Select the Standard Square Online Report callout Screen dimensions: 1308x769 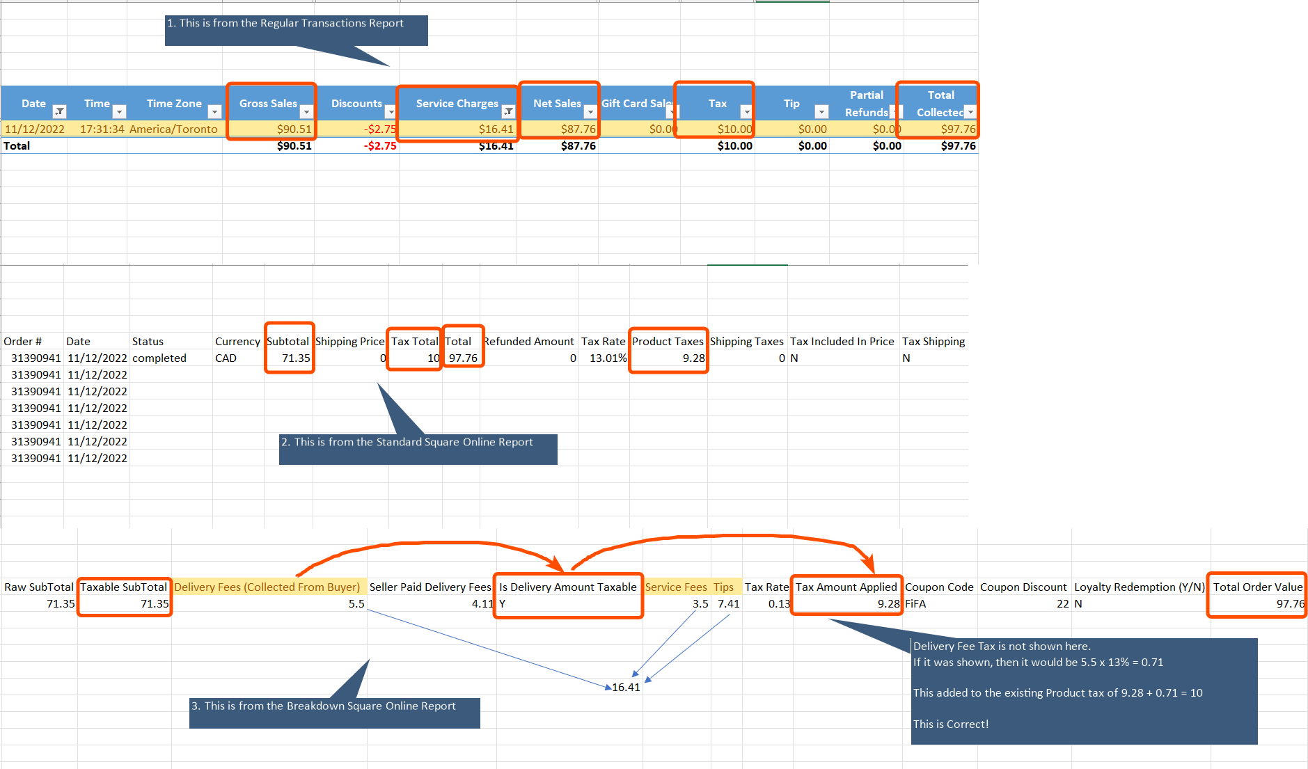point(418,449)
